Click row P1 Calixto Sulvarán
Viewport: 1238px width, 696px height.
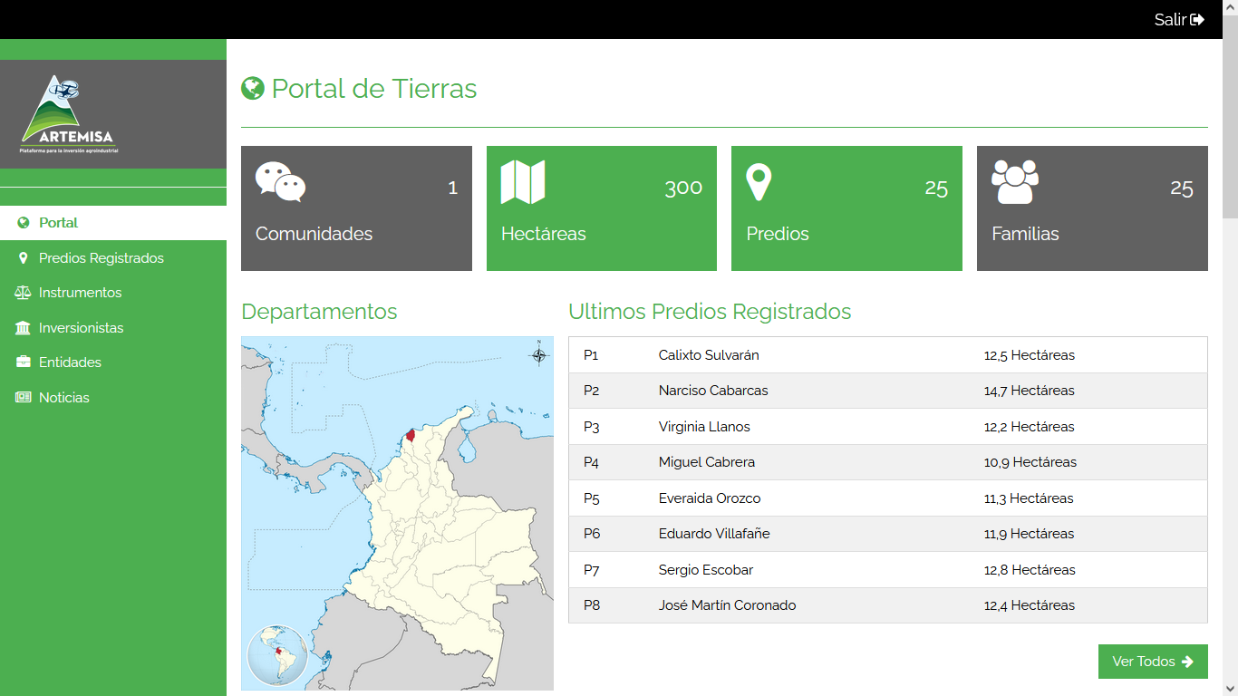pos(888,355)
